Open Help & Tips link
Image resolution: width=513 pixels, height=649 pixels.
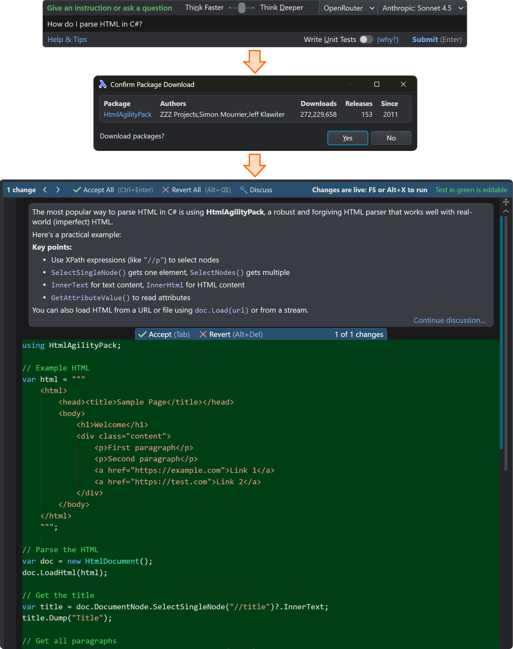[67, 40]
